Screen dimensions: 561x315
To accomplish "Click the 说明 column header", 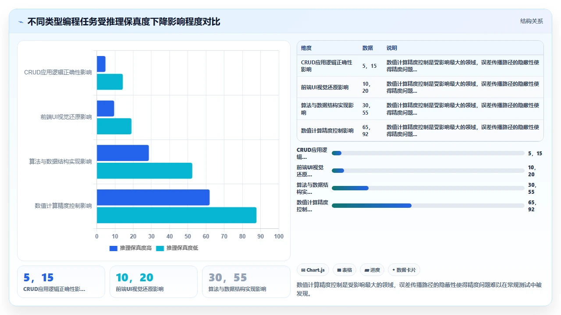I will tap(392, 48).
